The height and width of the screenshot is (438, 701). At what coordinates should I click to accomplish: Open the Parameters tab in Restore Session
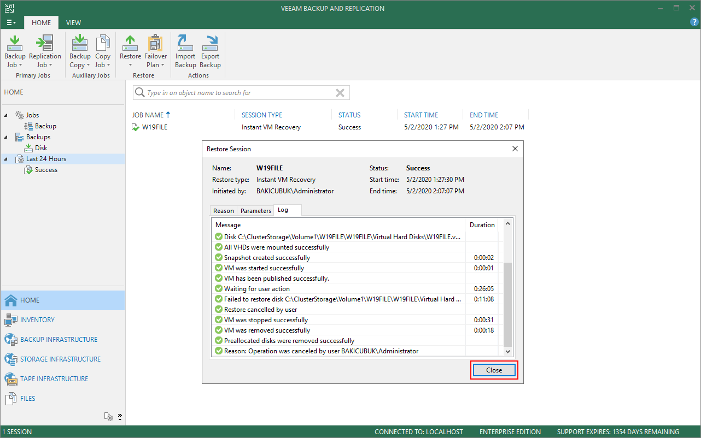[256, 211]
